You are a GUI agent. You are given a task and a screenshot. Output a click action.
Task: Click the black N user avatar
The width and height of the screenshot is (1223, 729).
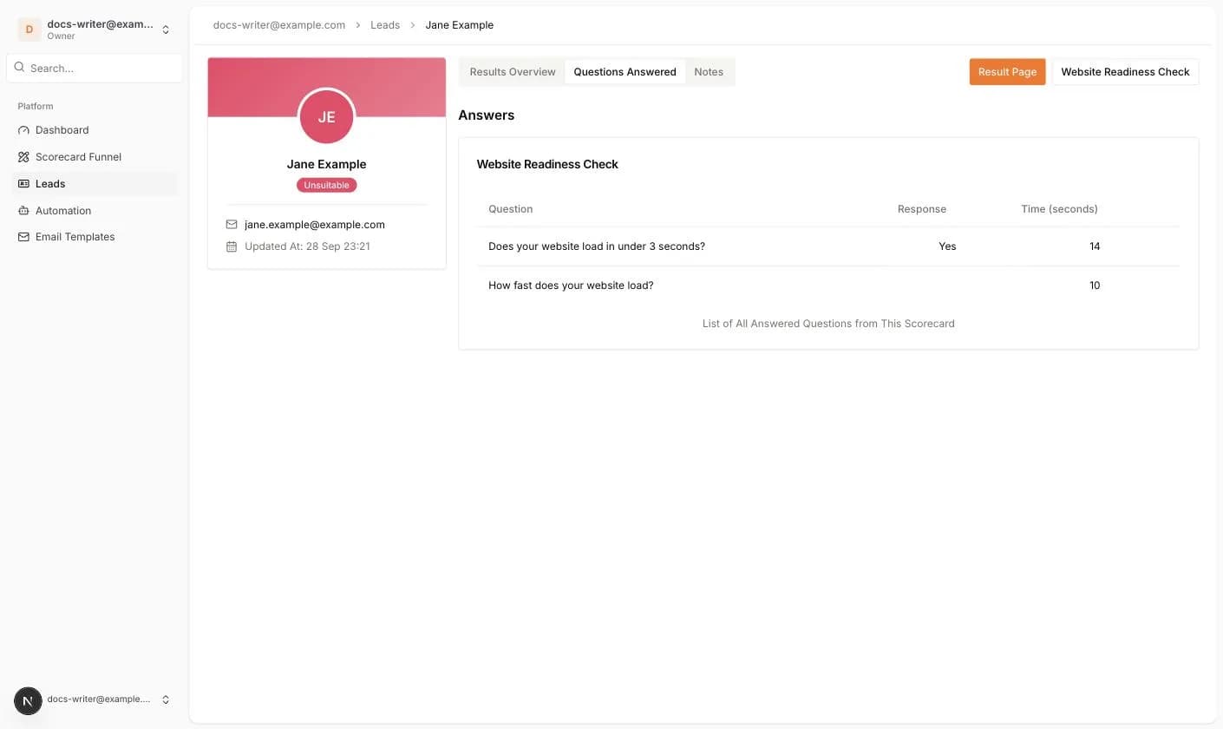(x=28, y=700)
